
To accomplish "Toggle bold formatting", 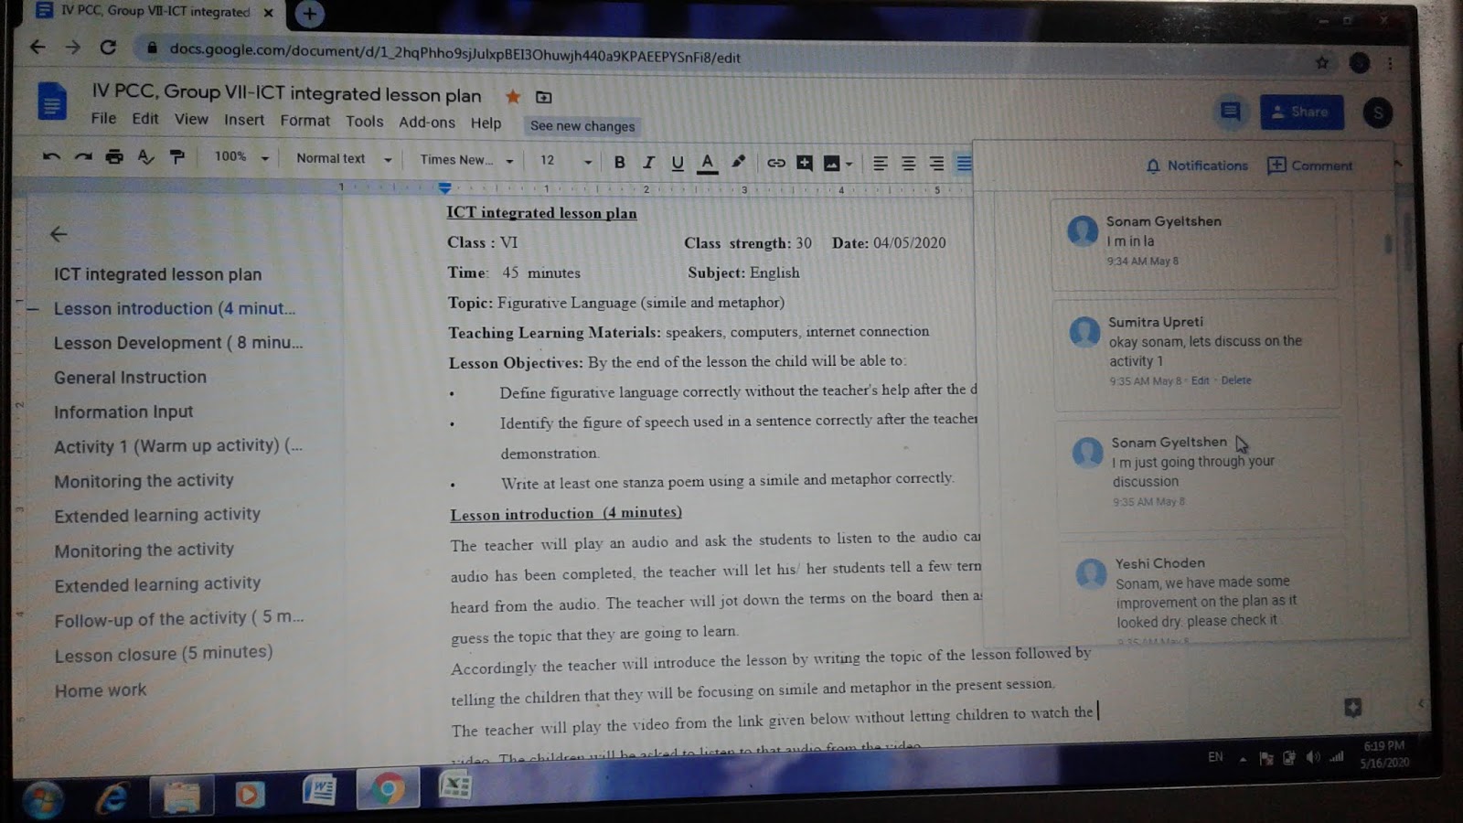I will tap(620, 162).
